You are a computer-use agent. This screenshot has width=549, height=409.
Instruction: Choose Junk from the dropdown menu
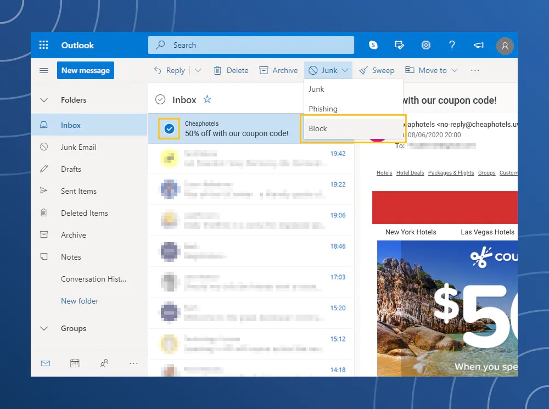[354, 89]
